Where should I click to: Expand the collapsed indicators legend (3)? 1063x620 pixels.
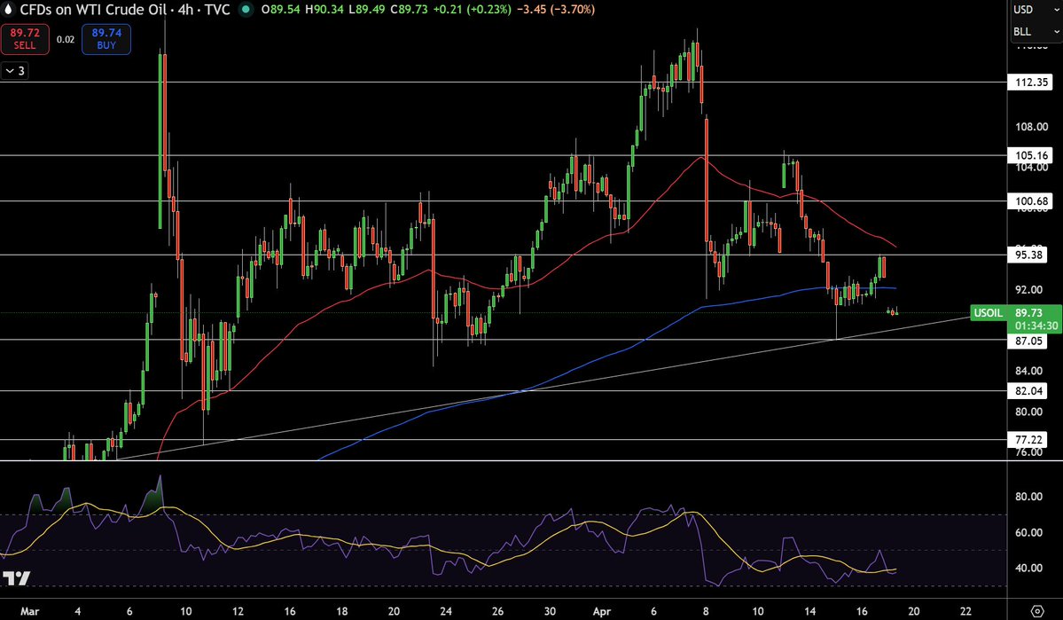pos(15,72)
